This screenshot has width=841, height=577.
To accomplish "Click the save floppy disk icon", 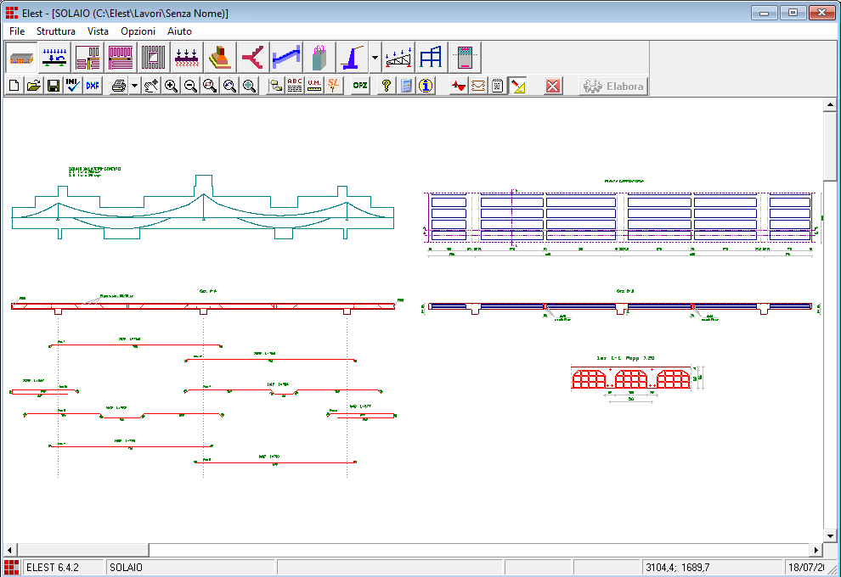I will (x=53, y=86).
